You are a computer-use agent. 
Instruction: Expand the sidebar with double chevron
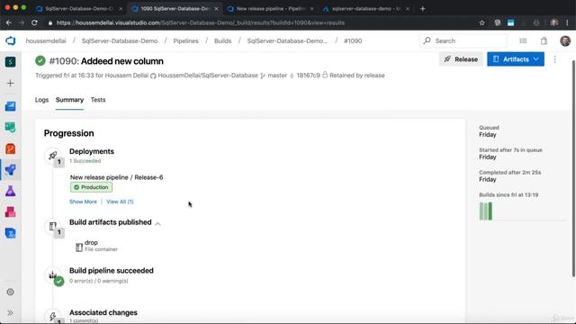10,313
